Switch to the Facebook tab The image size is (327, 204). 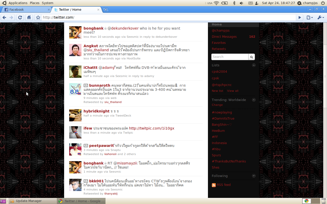pyautogui.click(x=26, y=10)
